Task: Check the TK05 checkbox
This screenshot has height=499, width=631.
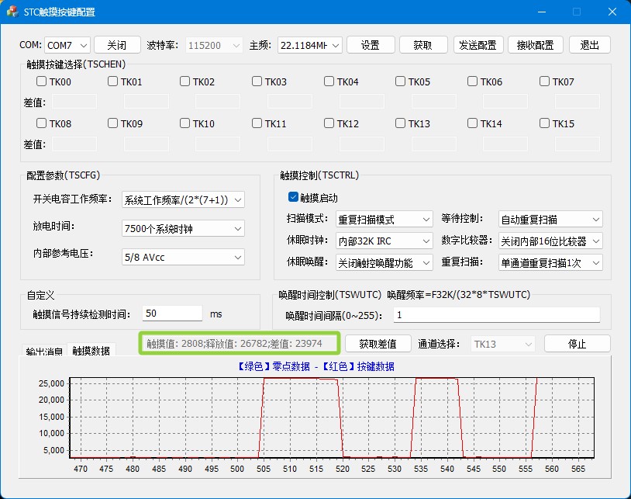Action: (x=401, y=81)
